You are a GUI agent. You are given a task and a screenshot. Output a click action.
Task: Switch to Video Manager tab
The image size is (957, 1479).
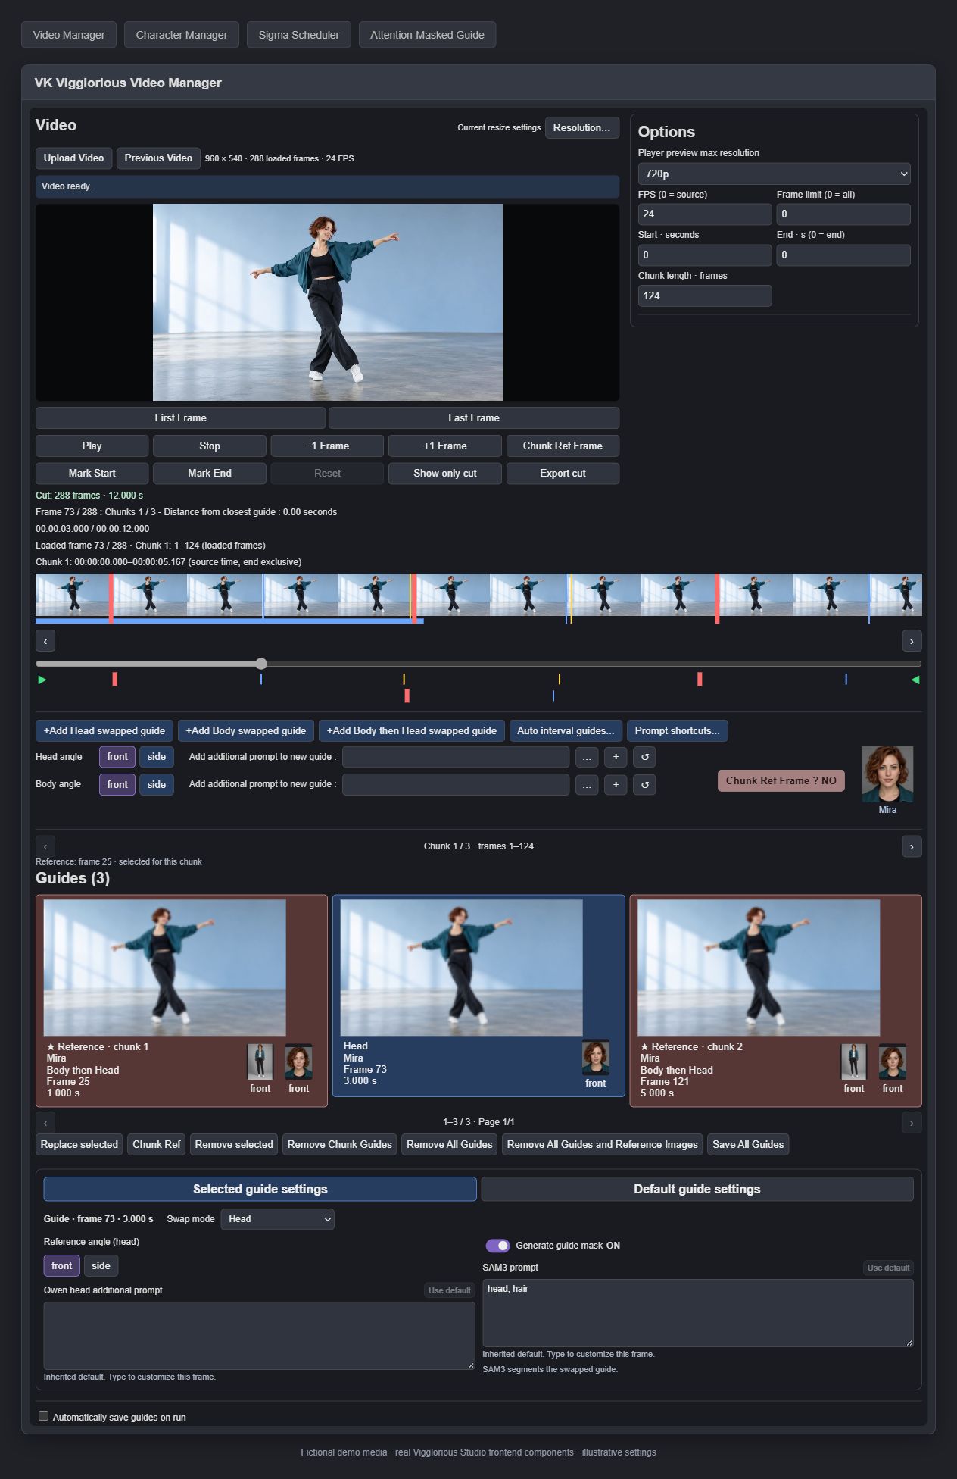[69, 35]
